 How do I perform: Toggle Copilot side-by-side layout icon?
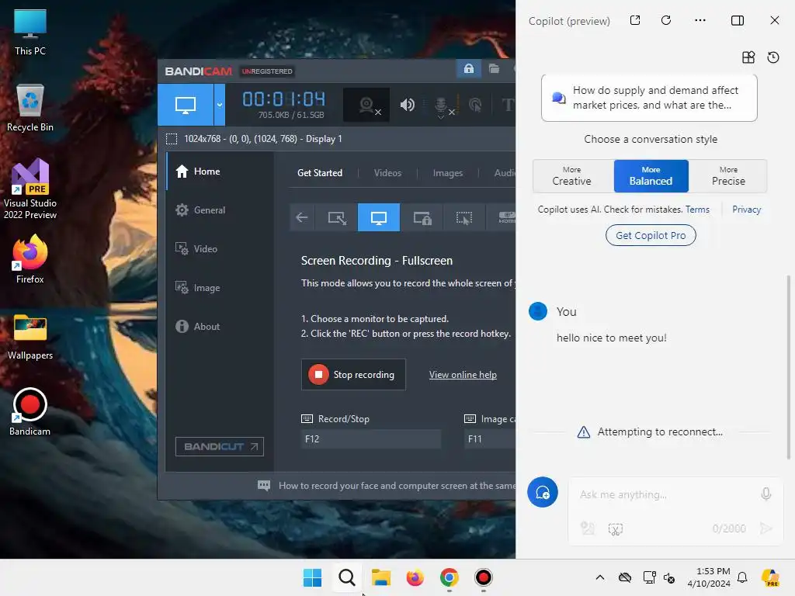(738, 20)
